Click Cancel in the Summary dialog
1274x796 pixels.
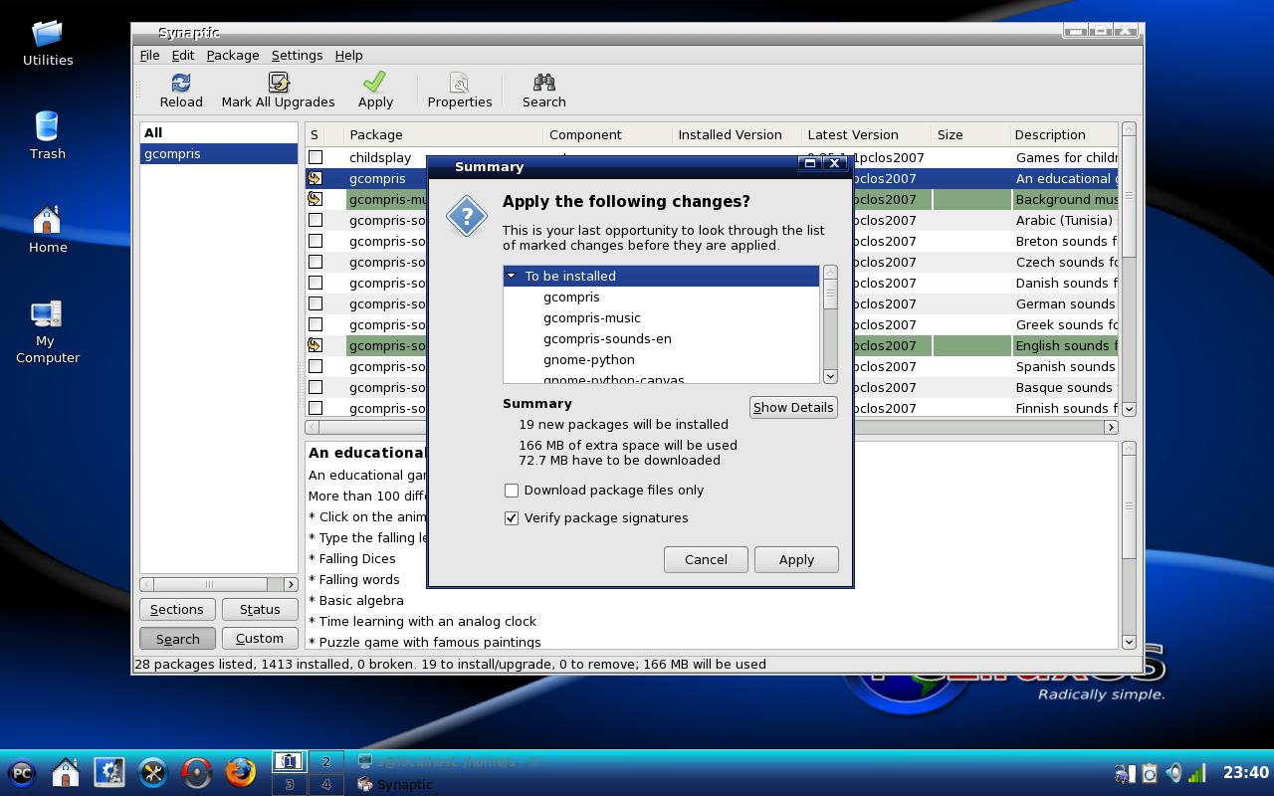pyautogui.click(x=706, y=559)
